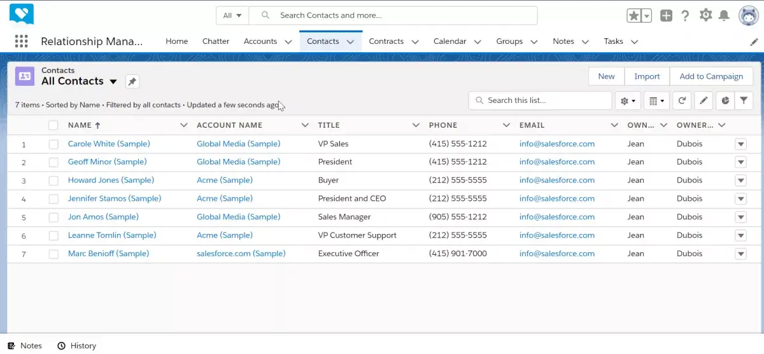Sort by the Phone column header
Image resolution: width=764 pixels, height=354 pixels.
443,125
